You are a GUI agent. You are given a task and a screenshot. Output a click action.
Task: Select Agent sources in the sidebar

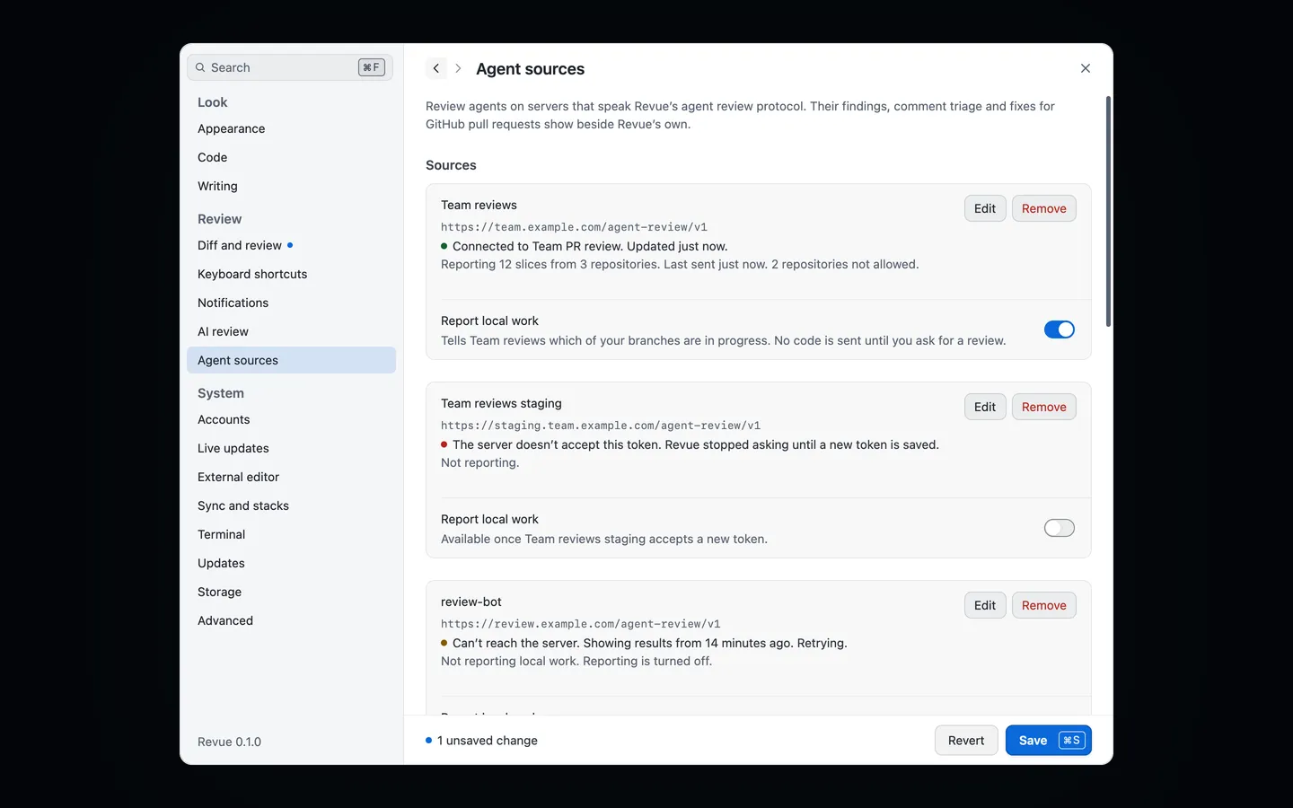[x=291, y=360]
